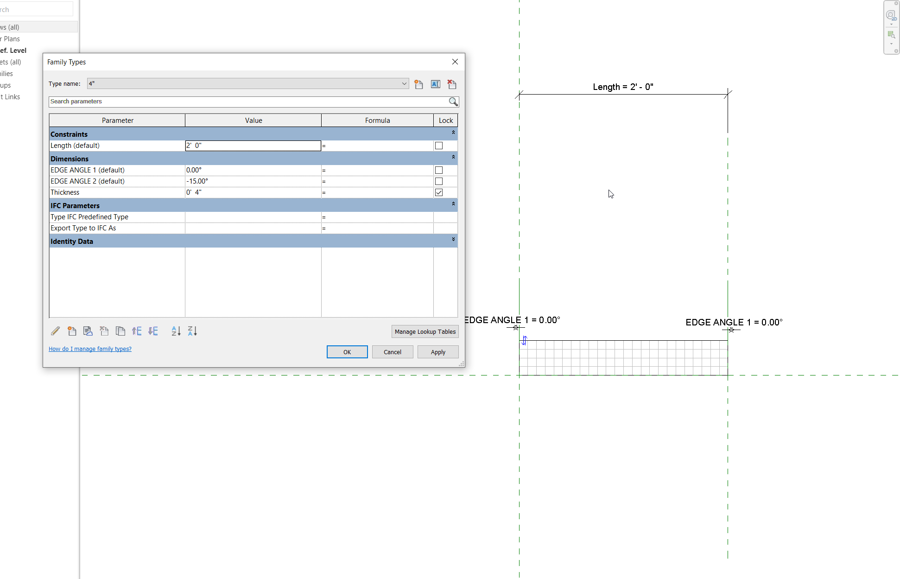
Task: Click the Move Parameter Up icon
Action: (x=137, y=331)
